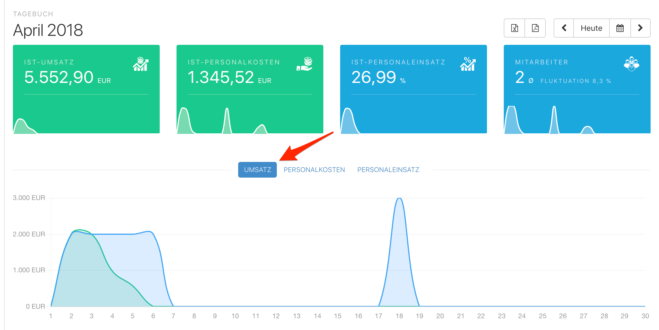Go to previous month
This screenshot has height=330, width=659.
coord(564,28)
